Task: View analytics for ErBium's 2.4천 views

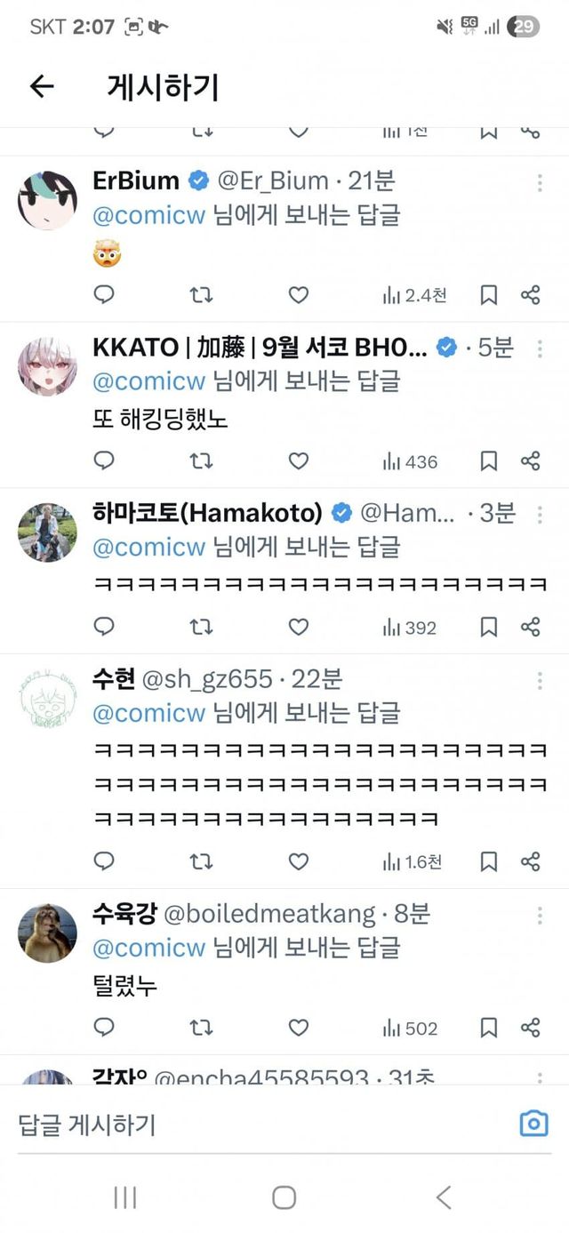Action: 414,295
